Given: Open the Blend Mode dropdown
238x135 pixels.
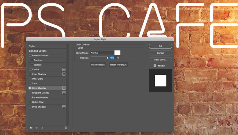Looking at the screenshot, I should point(102,53).
